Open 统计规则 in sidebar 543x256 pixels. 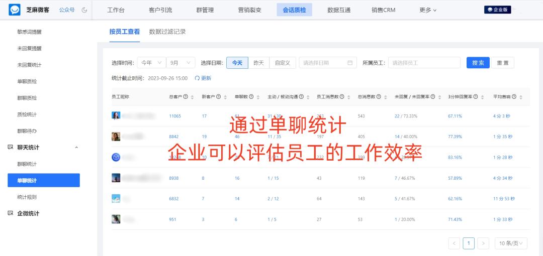(27, 197)
